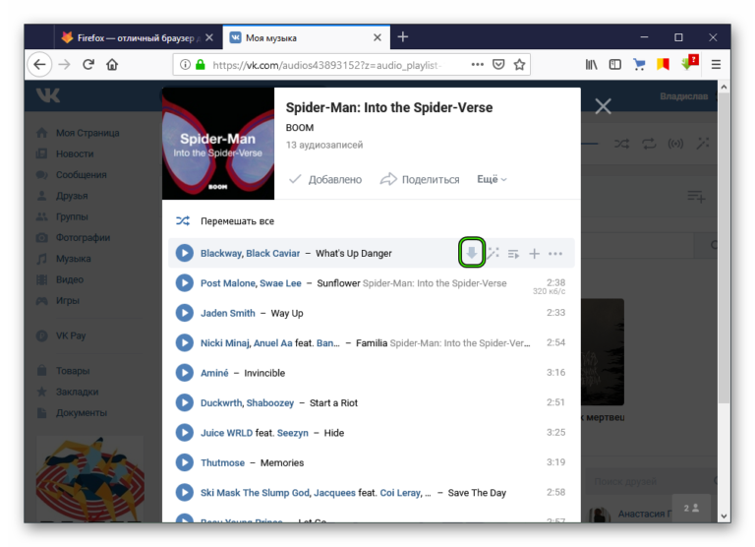Toggle Firefox sidebar
Screen dimensions: 755x547
(x=614, y=65)
